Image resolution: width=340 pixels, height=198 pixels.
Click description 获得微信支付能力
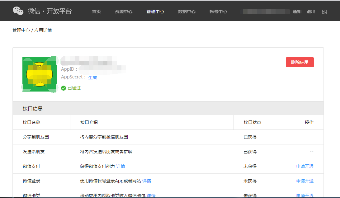coord(97,166)
